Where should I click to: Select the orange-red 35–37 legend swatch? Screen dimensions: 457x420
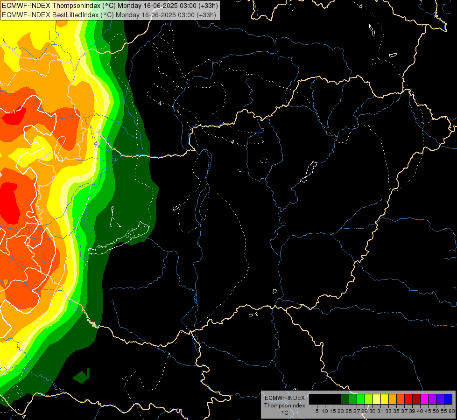pyautogui.click(x=401, y=399)
